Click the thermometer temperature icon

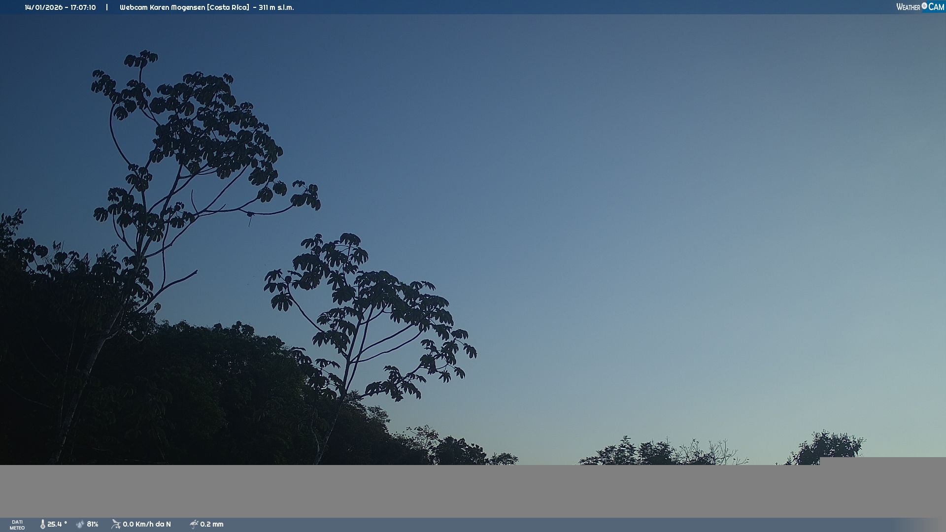(x=43, y=524)
